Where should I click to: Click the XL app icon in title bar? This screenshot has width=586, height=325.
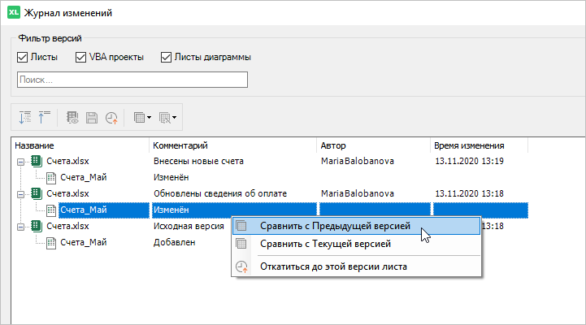point(12,13)
